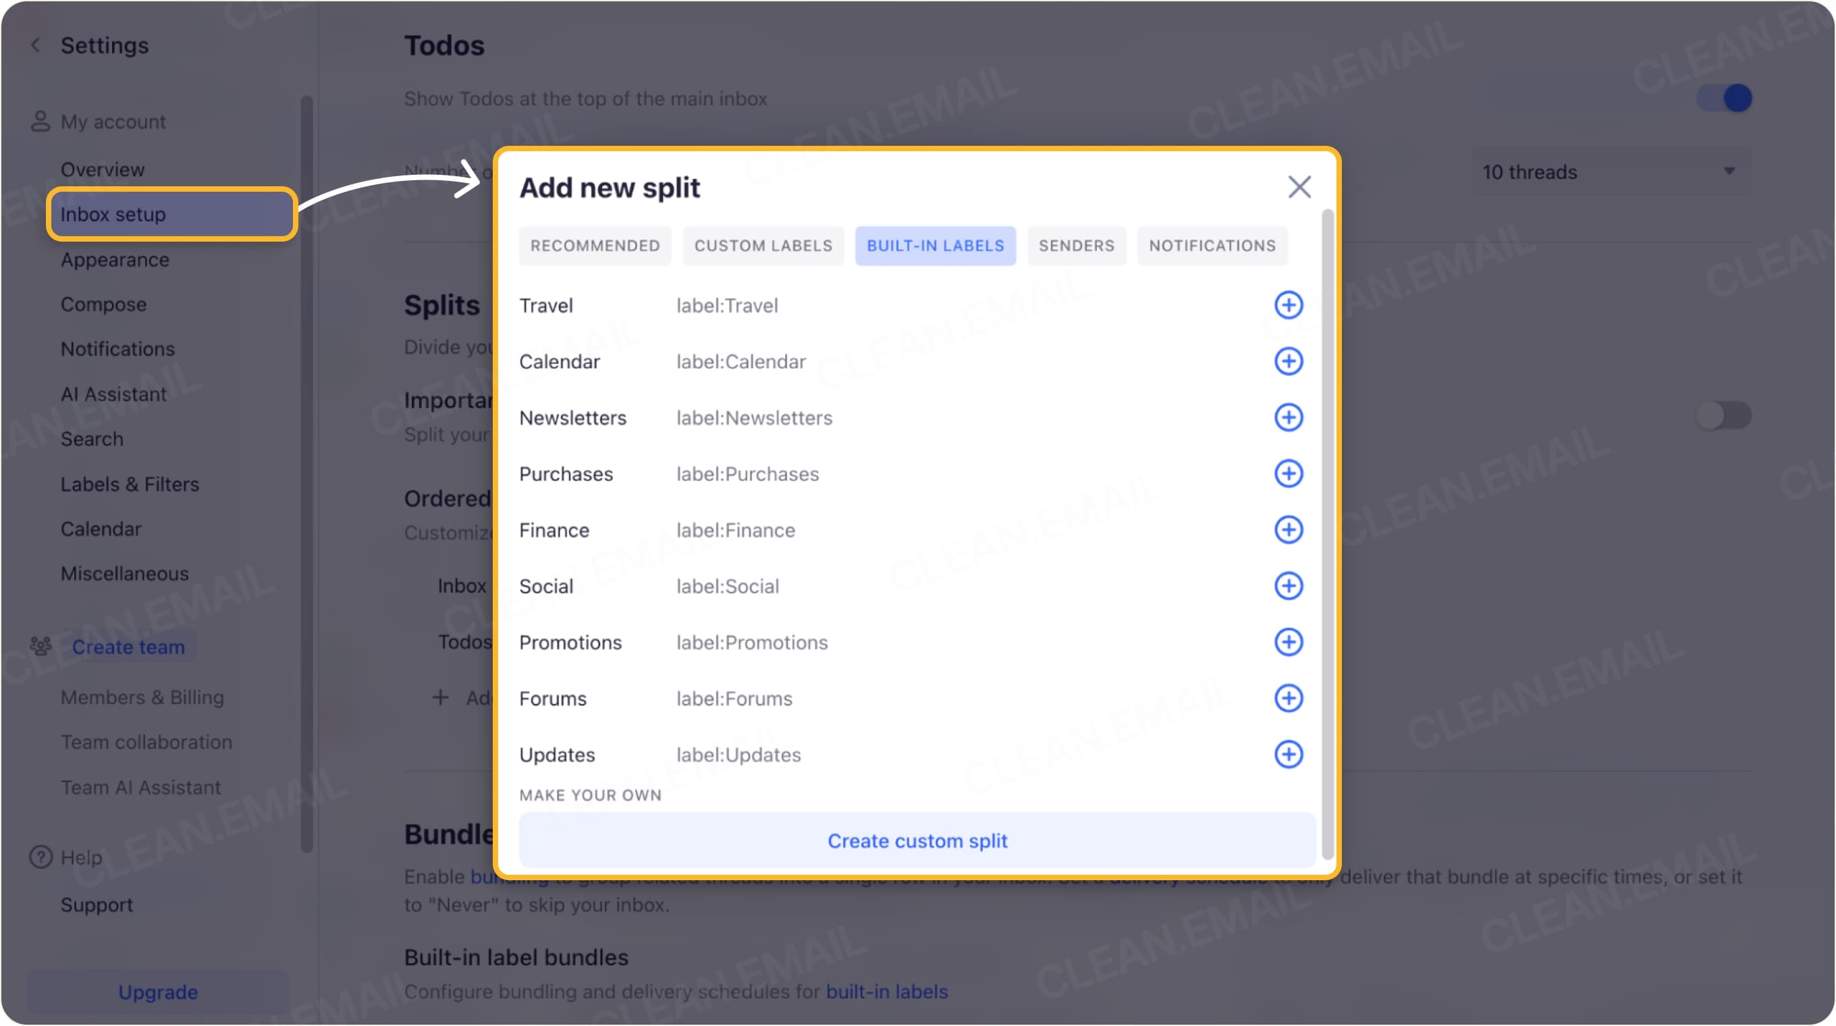Add the Newsletters split via plus icon

point(1289,417)
